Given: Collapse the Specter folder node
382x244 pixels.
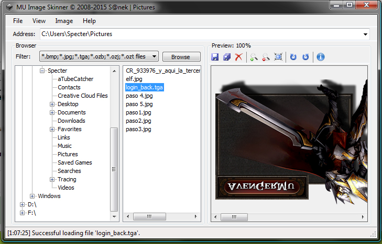Looking at the screenshot, I should coord(42,71).
